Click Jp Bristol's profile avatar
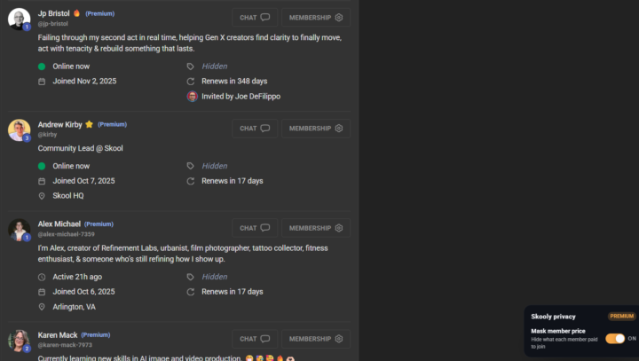Viewport: 639px width, 361px height. [x=20, y=19]
